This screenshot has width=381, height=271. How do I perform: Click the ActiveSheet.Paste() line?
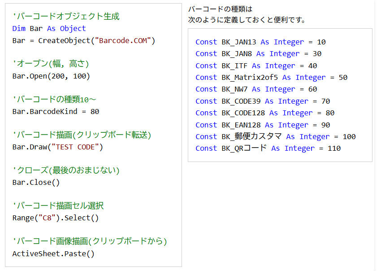point(53,254)
